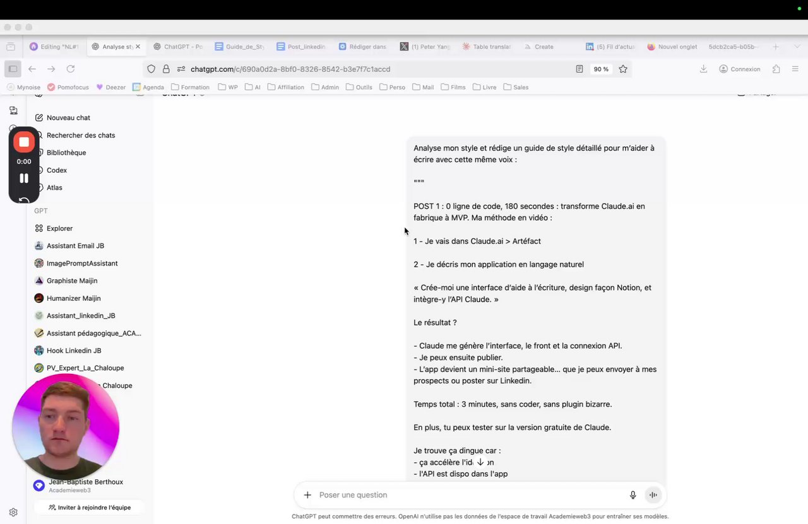Screen dimensions: 808x524
Task: Open the Firefox extensions puzzle icon
Action: pyautogui.click(x=776, y=69)
